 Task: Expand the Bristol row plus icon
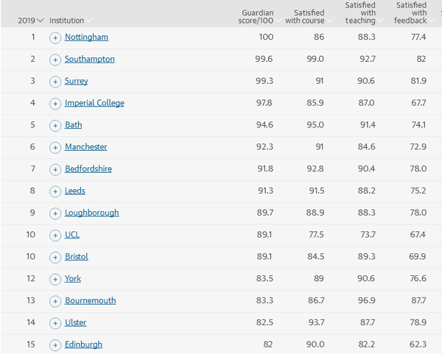click(55, 258)
